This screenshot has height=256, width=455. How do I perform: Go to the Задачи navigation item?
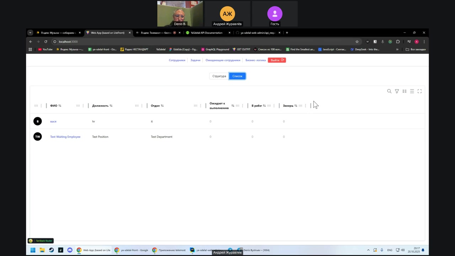195,60
